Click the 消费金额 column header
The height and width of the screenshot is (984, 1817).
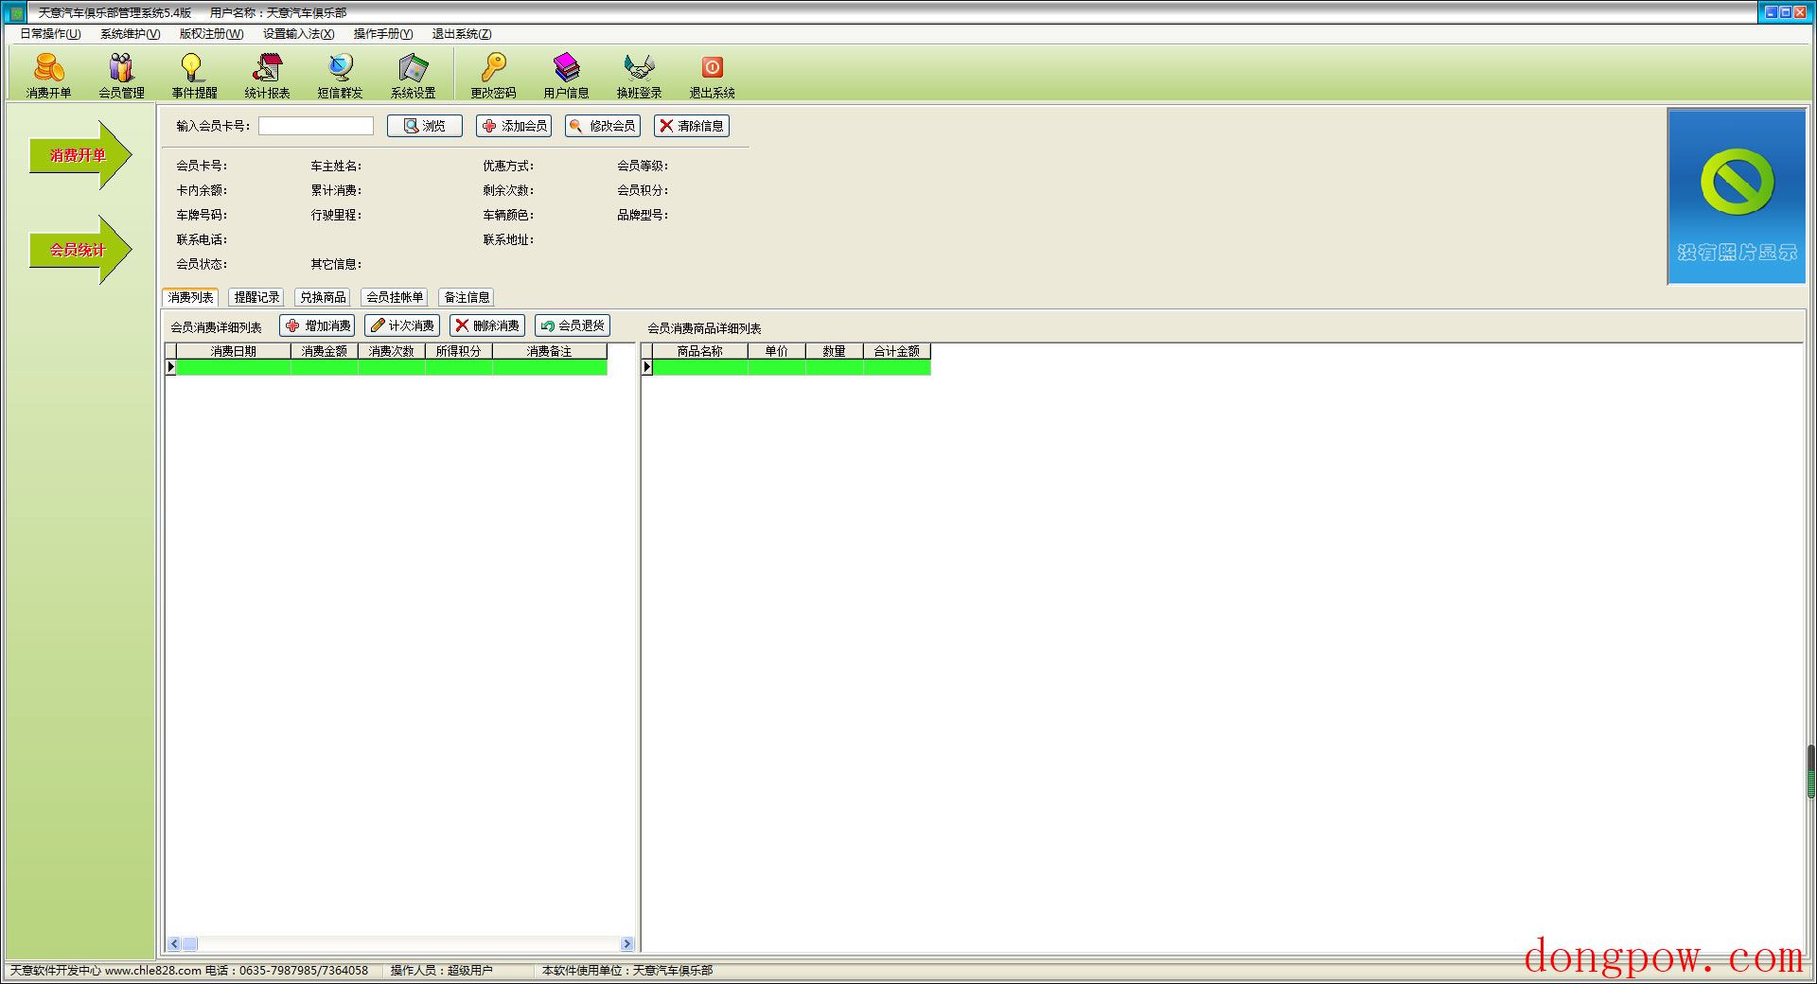(325, 351)
